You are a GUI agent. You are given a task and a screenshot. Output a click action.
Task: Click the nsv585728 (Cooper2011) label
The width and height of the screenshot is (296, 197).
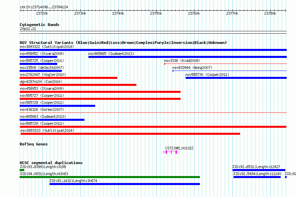(42, 102)
